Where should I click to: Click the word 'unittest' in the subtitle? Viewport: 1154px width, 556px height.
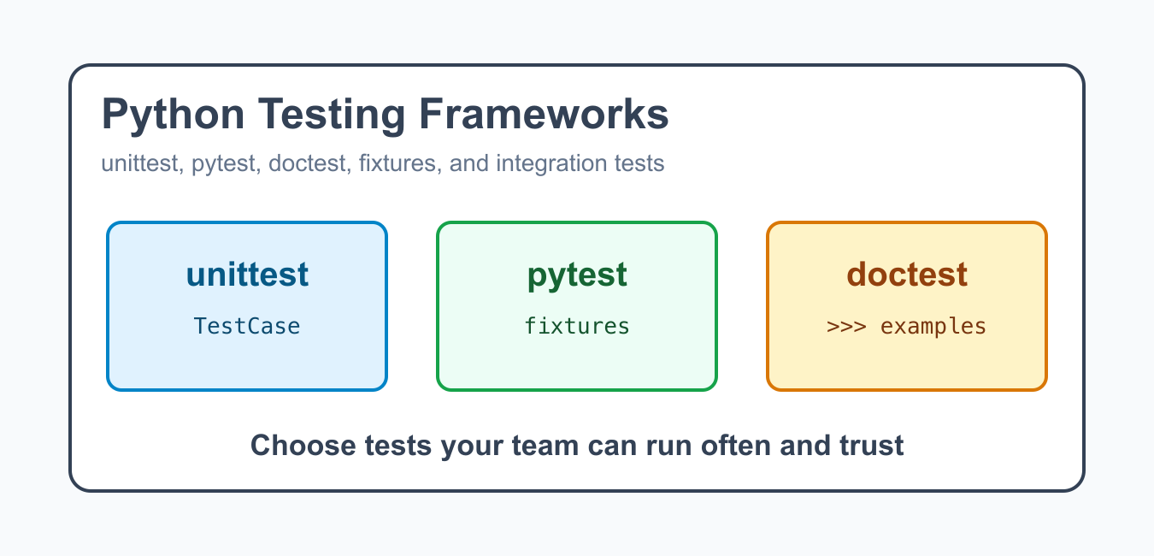140,163
